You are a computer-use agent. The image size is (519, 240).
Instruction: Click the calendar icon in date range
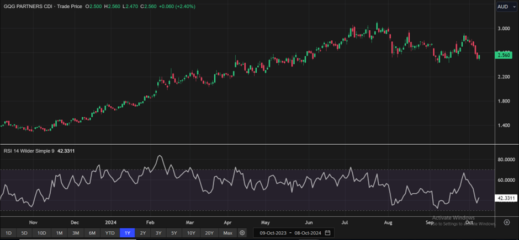[328, 233]
